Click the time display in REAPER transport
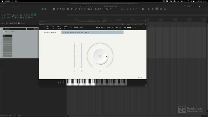 tap(110, 6)
